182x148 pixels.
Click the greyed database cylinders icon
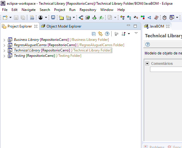point(116,34)
